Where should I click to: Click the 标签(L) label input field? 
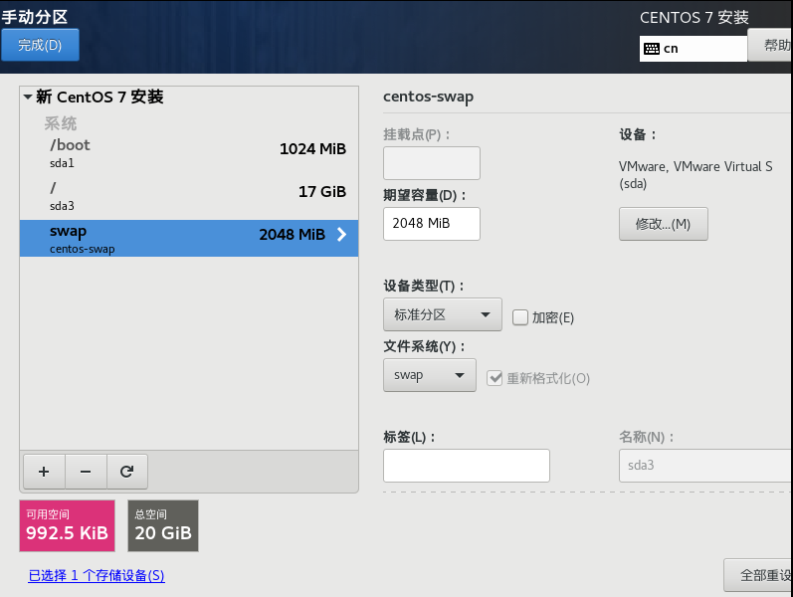tap(467, 466)
